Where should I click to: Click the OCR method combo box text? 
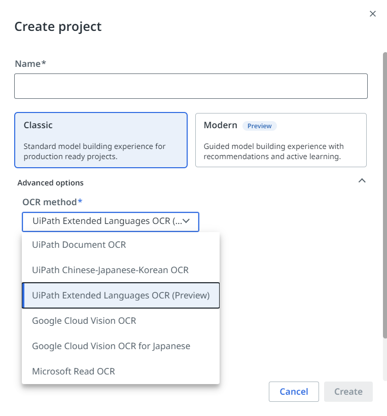[x=105, y=221]
